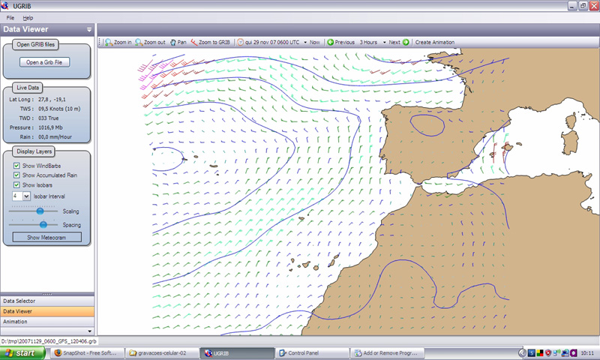Click the Previous label
The image size is (600, 360).
click(345, 42)
